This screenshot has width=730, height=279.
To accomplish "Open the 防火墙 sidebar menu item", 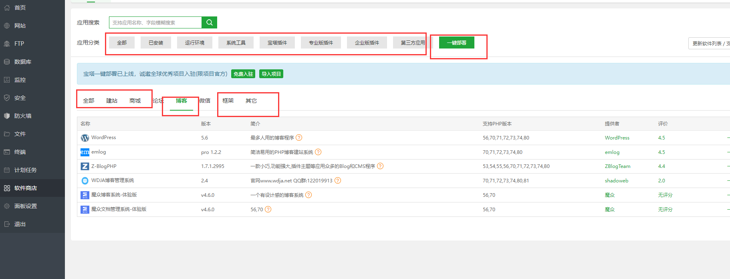I will (32, 116).
